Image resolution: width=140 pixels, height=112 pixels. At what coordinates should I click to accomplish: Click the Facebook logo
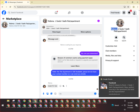[x=4, y=13]
